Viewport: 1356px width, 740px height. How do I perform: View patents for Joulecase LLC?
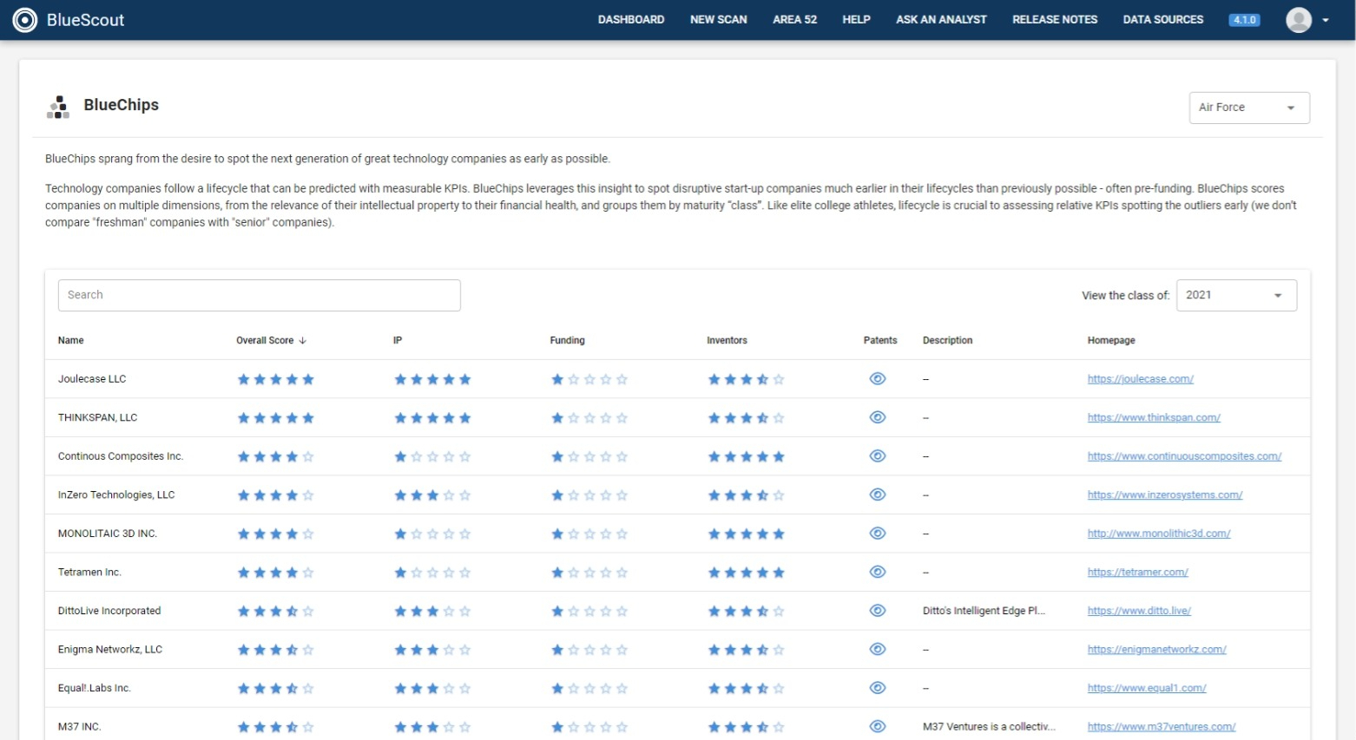coord(878,379)
